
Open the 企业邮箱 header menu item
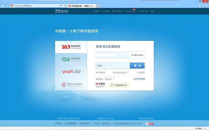click(x=106, y=11)
